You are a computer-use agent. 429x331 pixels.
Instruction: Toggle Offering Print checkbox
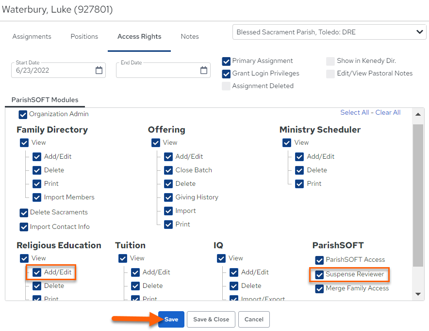(x=168, y=225)
